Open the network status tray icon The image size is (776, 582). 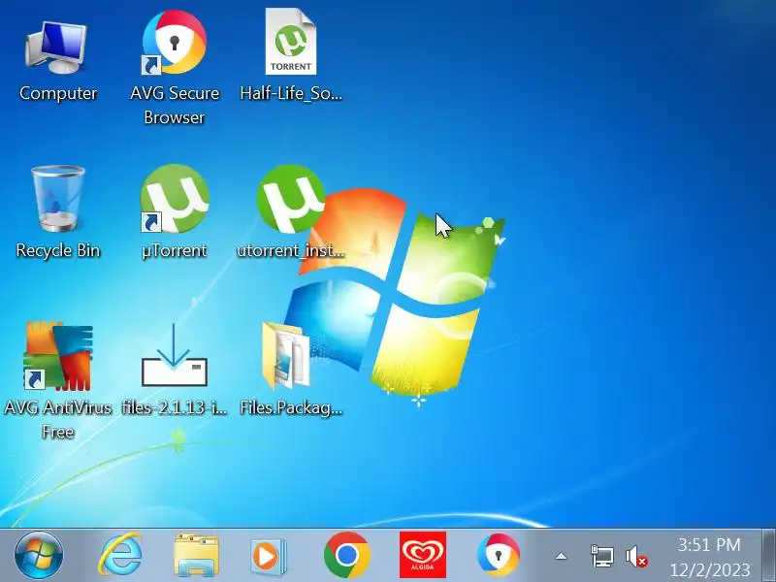pos(601,556)
